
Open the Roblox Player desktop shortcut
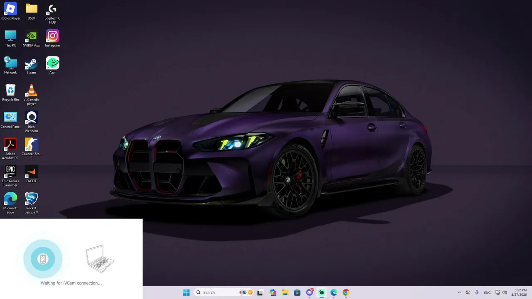tap(10, 11)
